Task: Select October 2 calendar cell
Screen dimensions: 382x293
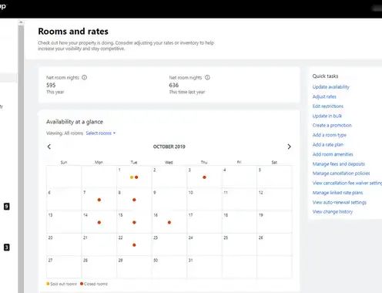Action: tap(169, 177)
